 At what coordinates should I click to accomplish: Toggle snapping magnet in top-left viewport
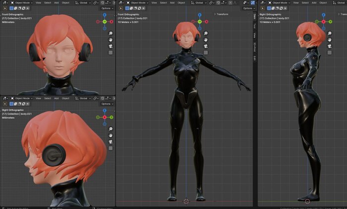pyautogui.click(x=103, y=2)
